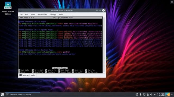174x97 pixels.
Task: Click the 'cosmic-updates' deb line
Action: point(60,34)
